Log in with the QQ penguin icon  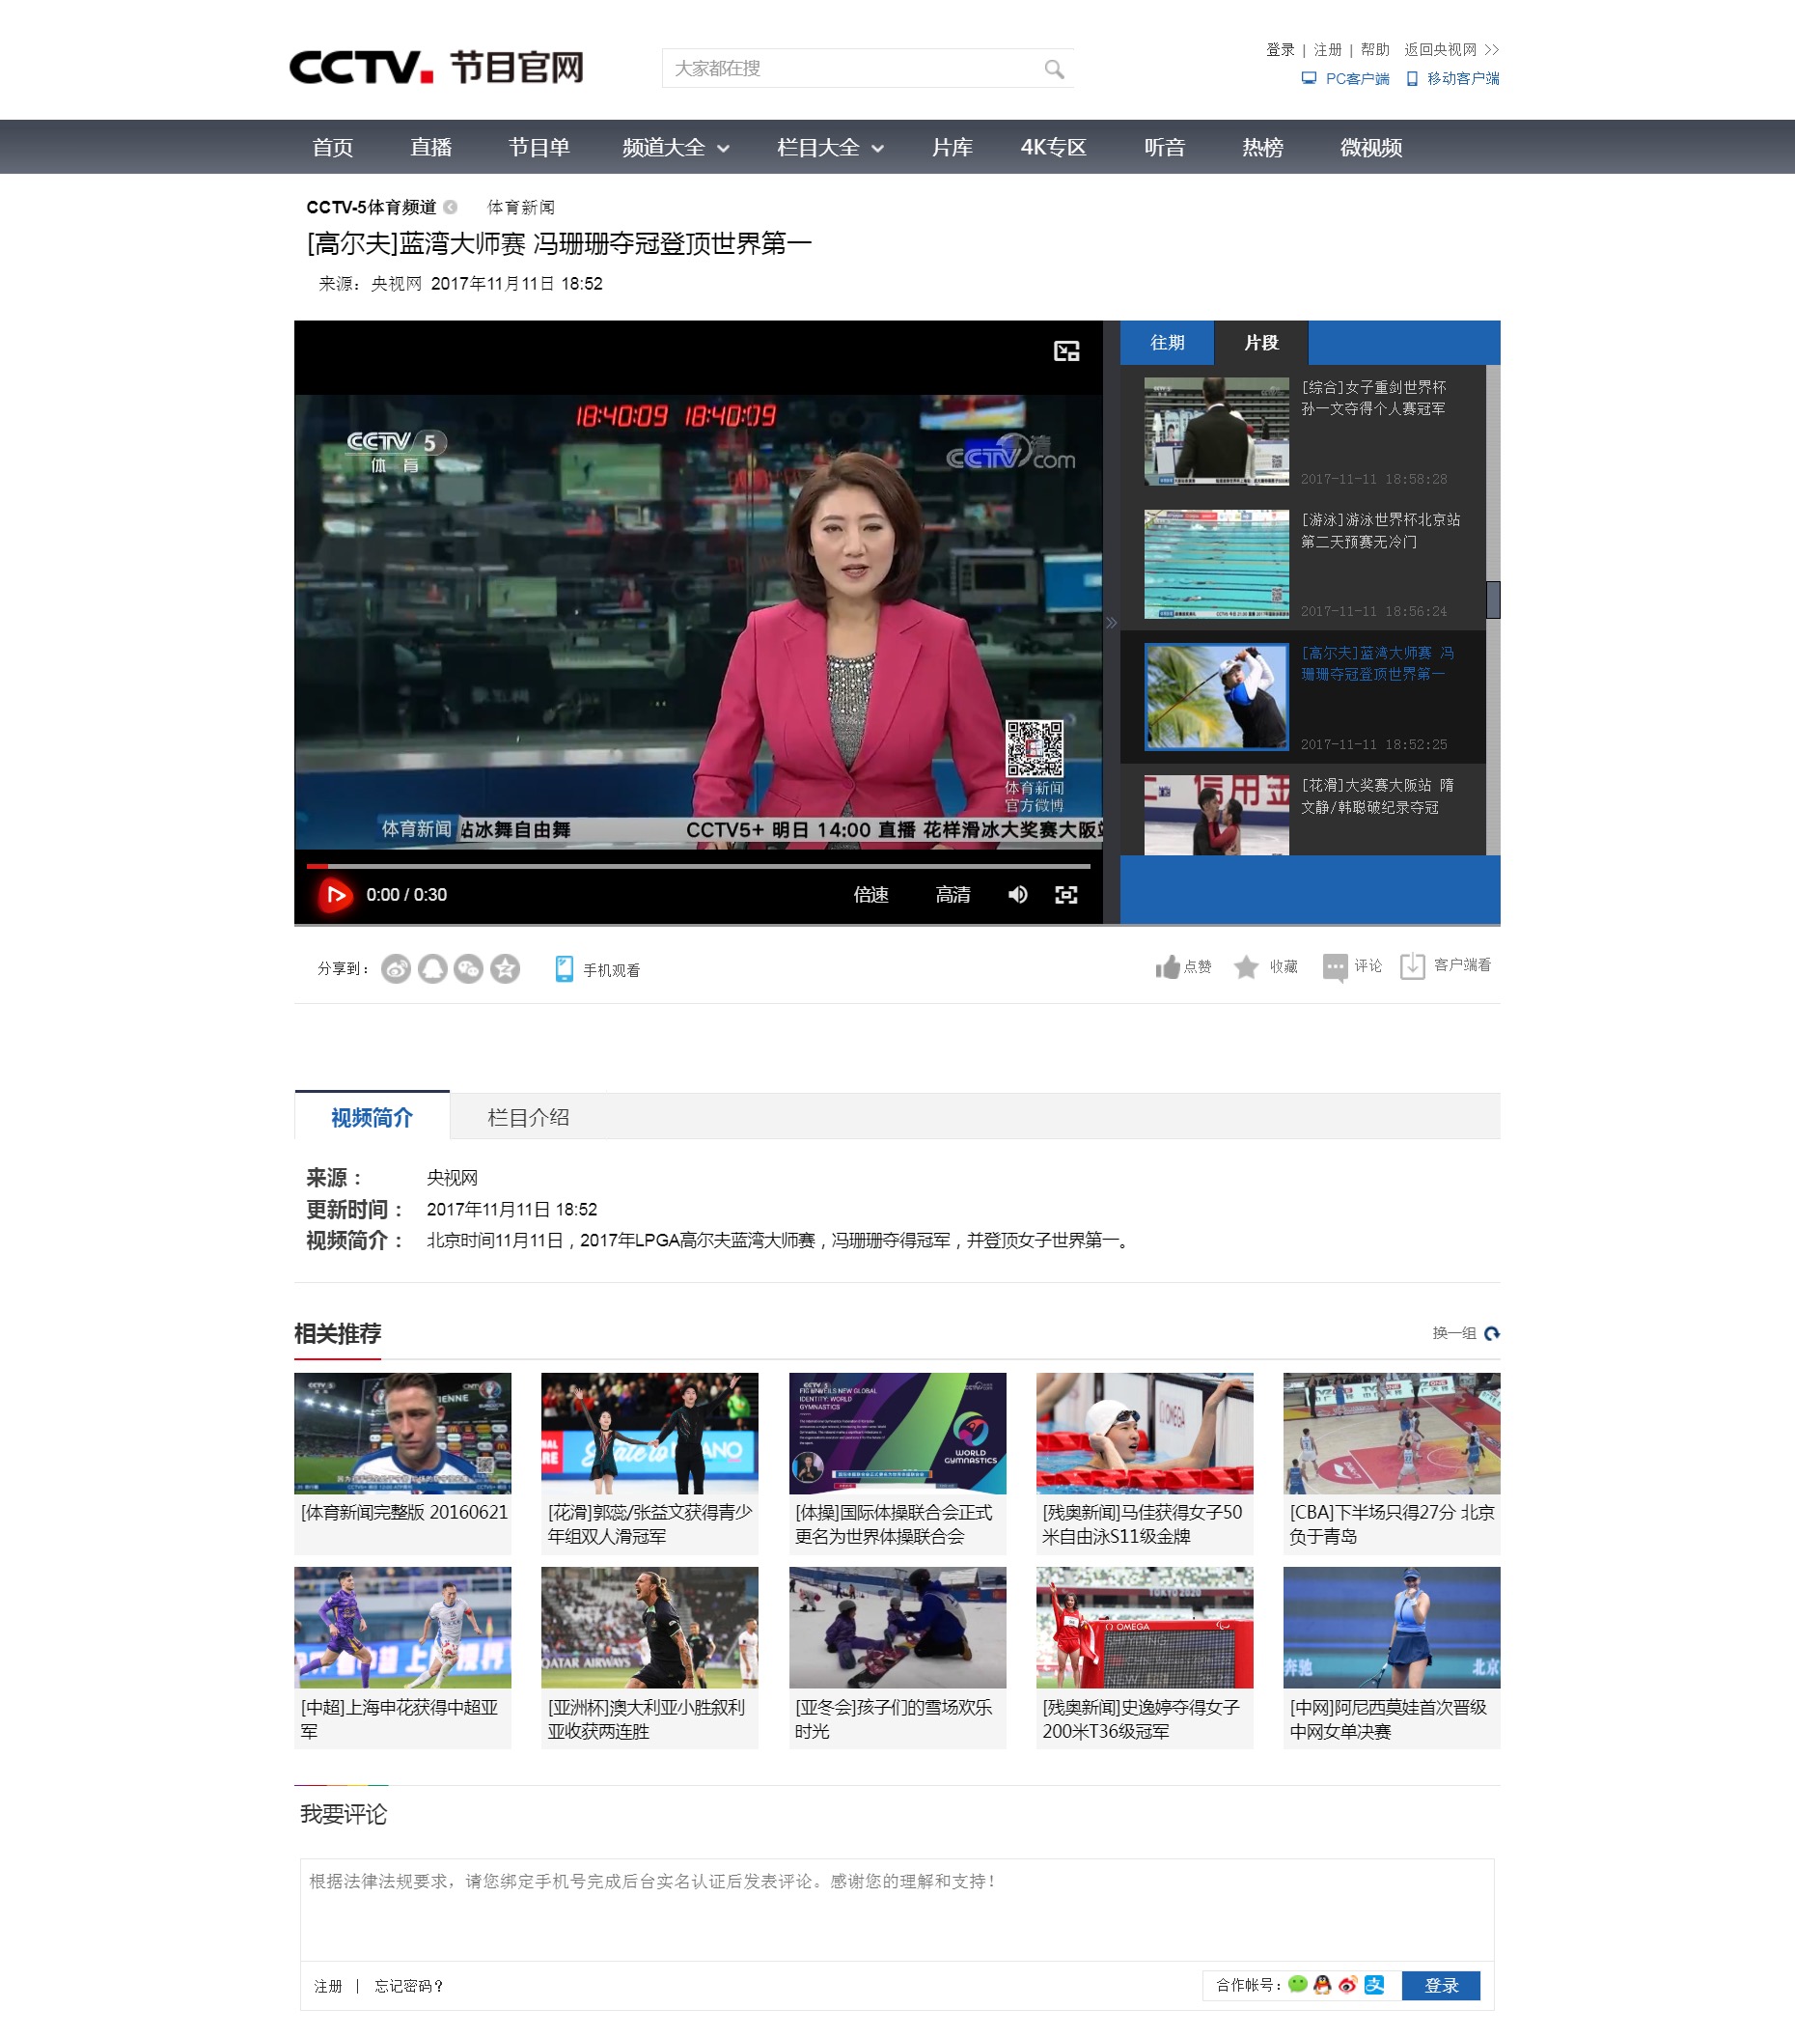1322,1984
